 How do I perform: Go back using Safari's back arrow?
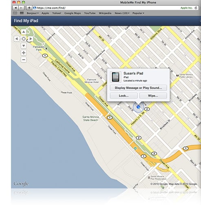(x=15, y=8)
